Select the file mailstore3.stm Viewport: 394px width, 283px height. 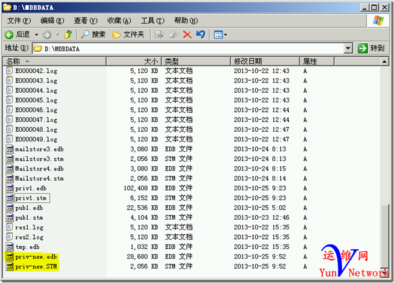click(39, 159)
